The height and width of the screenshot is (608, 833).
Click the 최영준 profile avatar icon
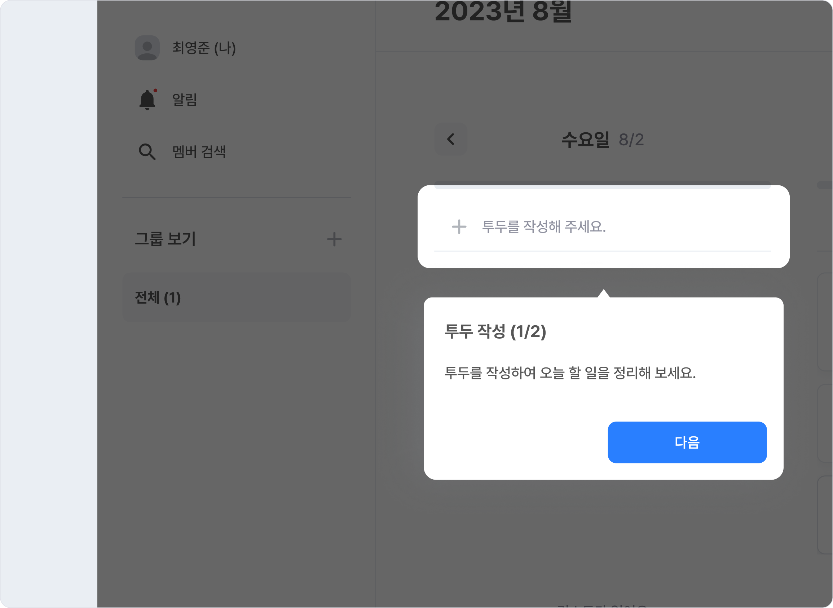pos(147,48)
